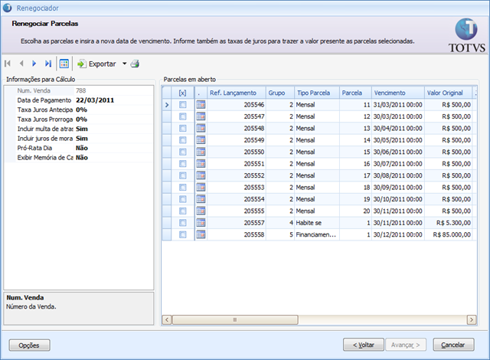Check the box for lançamento 205546
This screenshot has height=360, width=490.
183,105
